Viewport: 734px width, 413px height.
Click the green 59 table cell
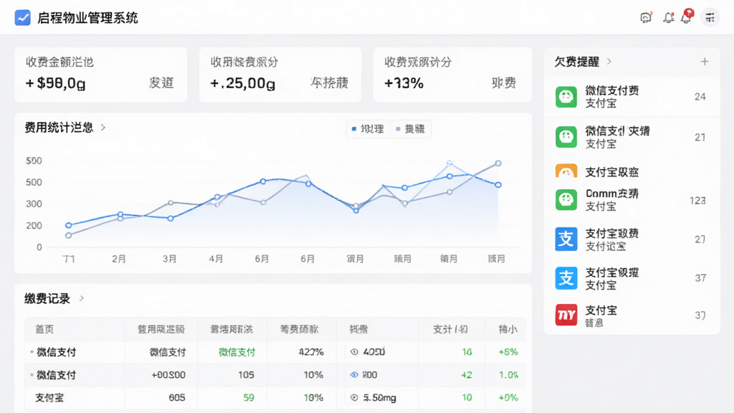click(249, 398)
